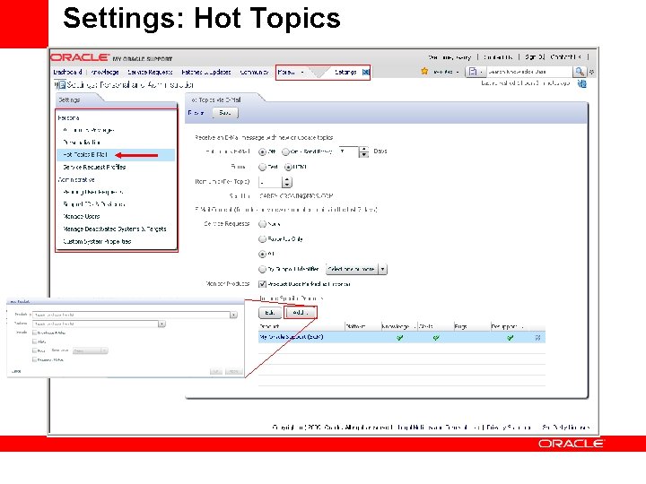Click the Edit button above product table
Viewport: 646px width, 484px height.
(270, 313)
